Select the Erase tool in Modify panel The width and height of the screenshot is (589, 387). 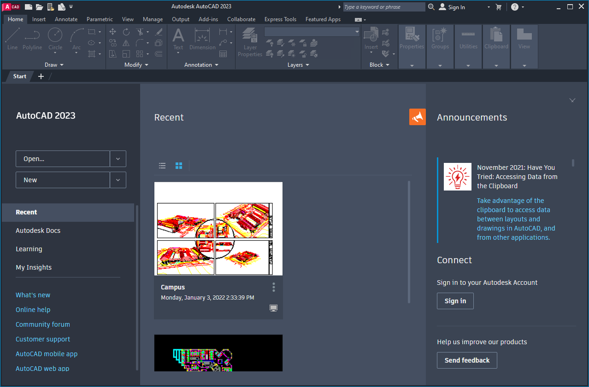(159, 32)
